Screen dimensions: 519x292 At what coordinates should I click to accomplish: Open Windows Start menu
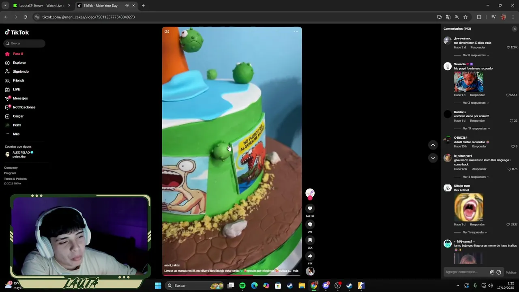158,286
